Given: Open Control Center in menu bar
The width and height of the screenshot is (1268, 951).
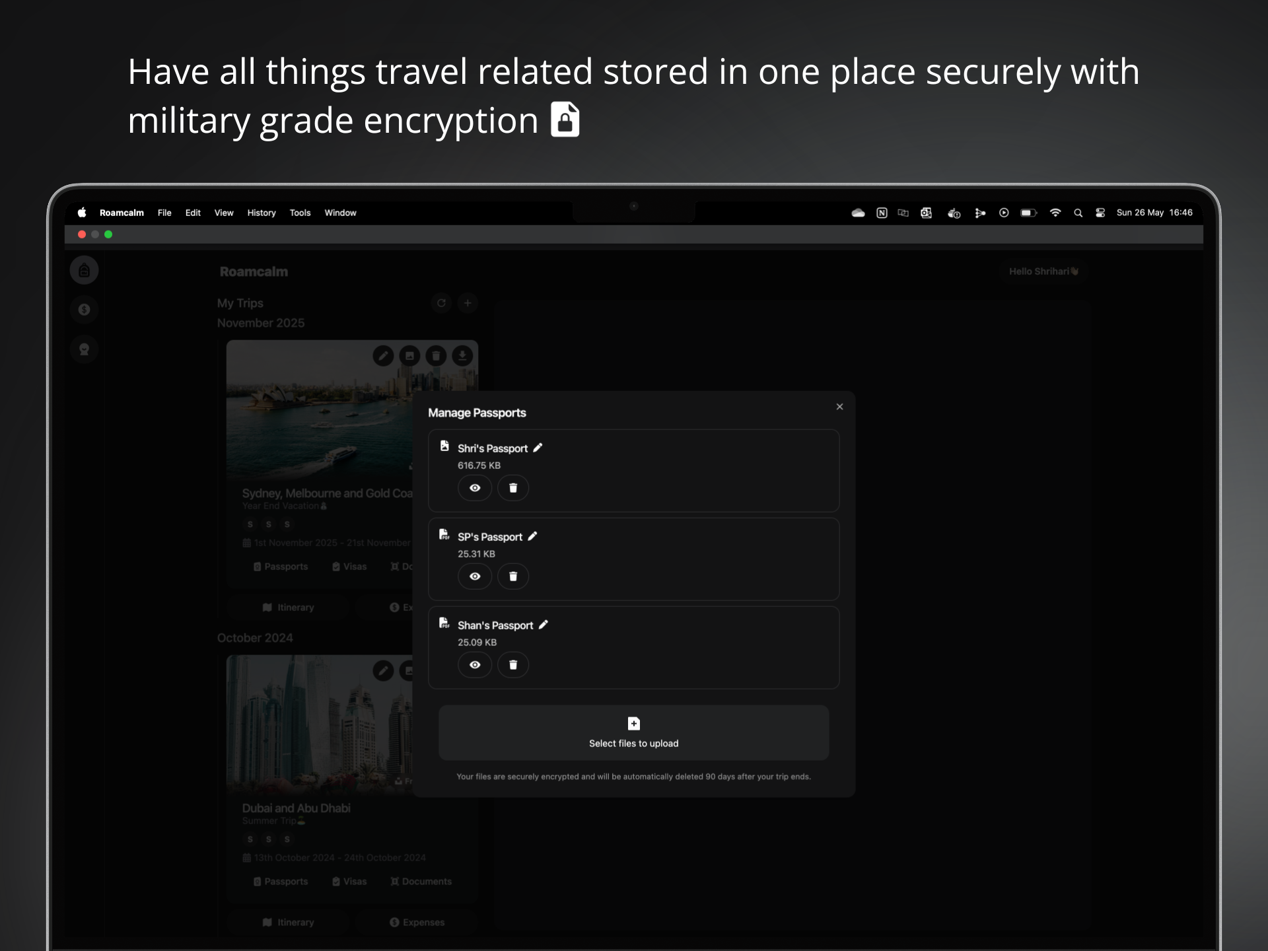Looking at the screenshot, I should point(1100,213).
